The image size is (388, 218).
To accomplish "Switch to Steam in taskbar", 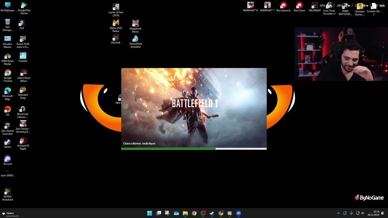I will coord(212,213).
